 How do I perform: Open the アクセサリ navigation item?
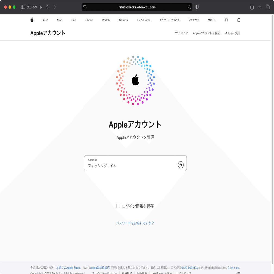(x=193, y=20)
